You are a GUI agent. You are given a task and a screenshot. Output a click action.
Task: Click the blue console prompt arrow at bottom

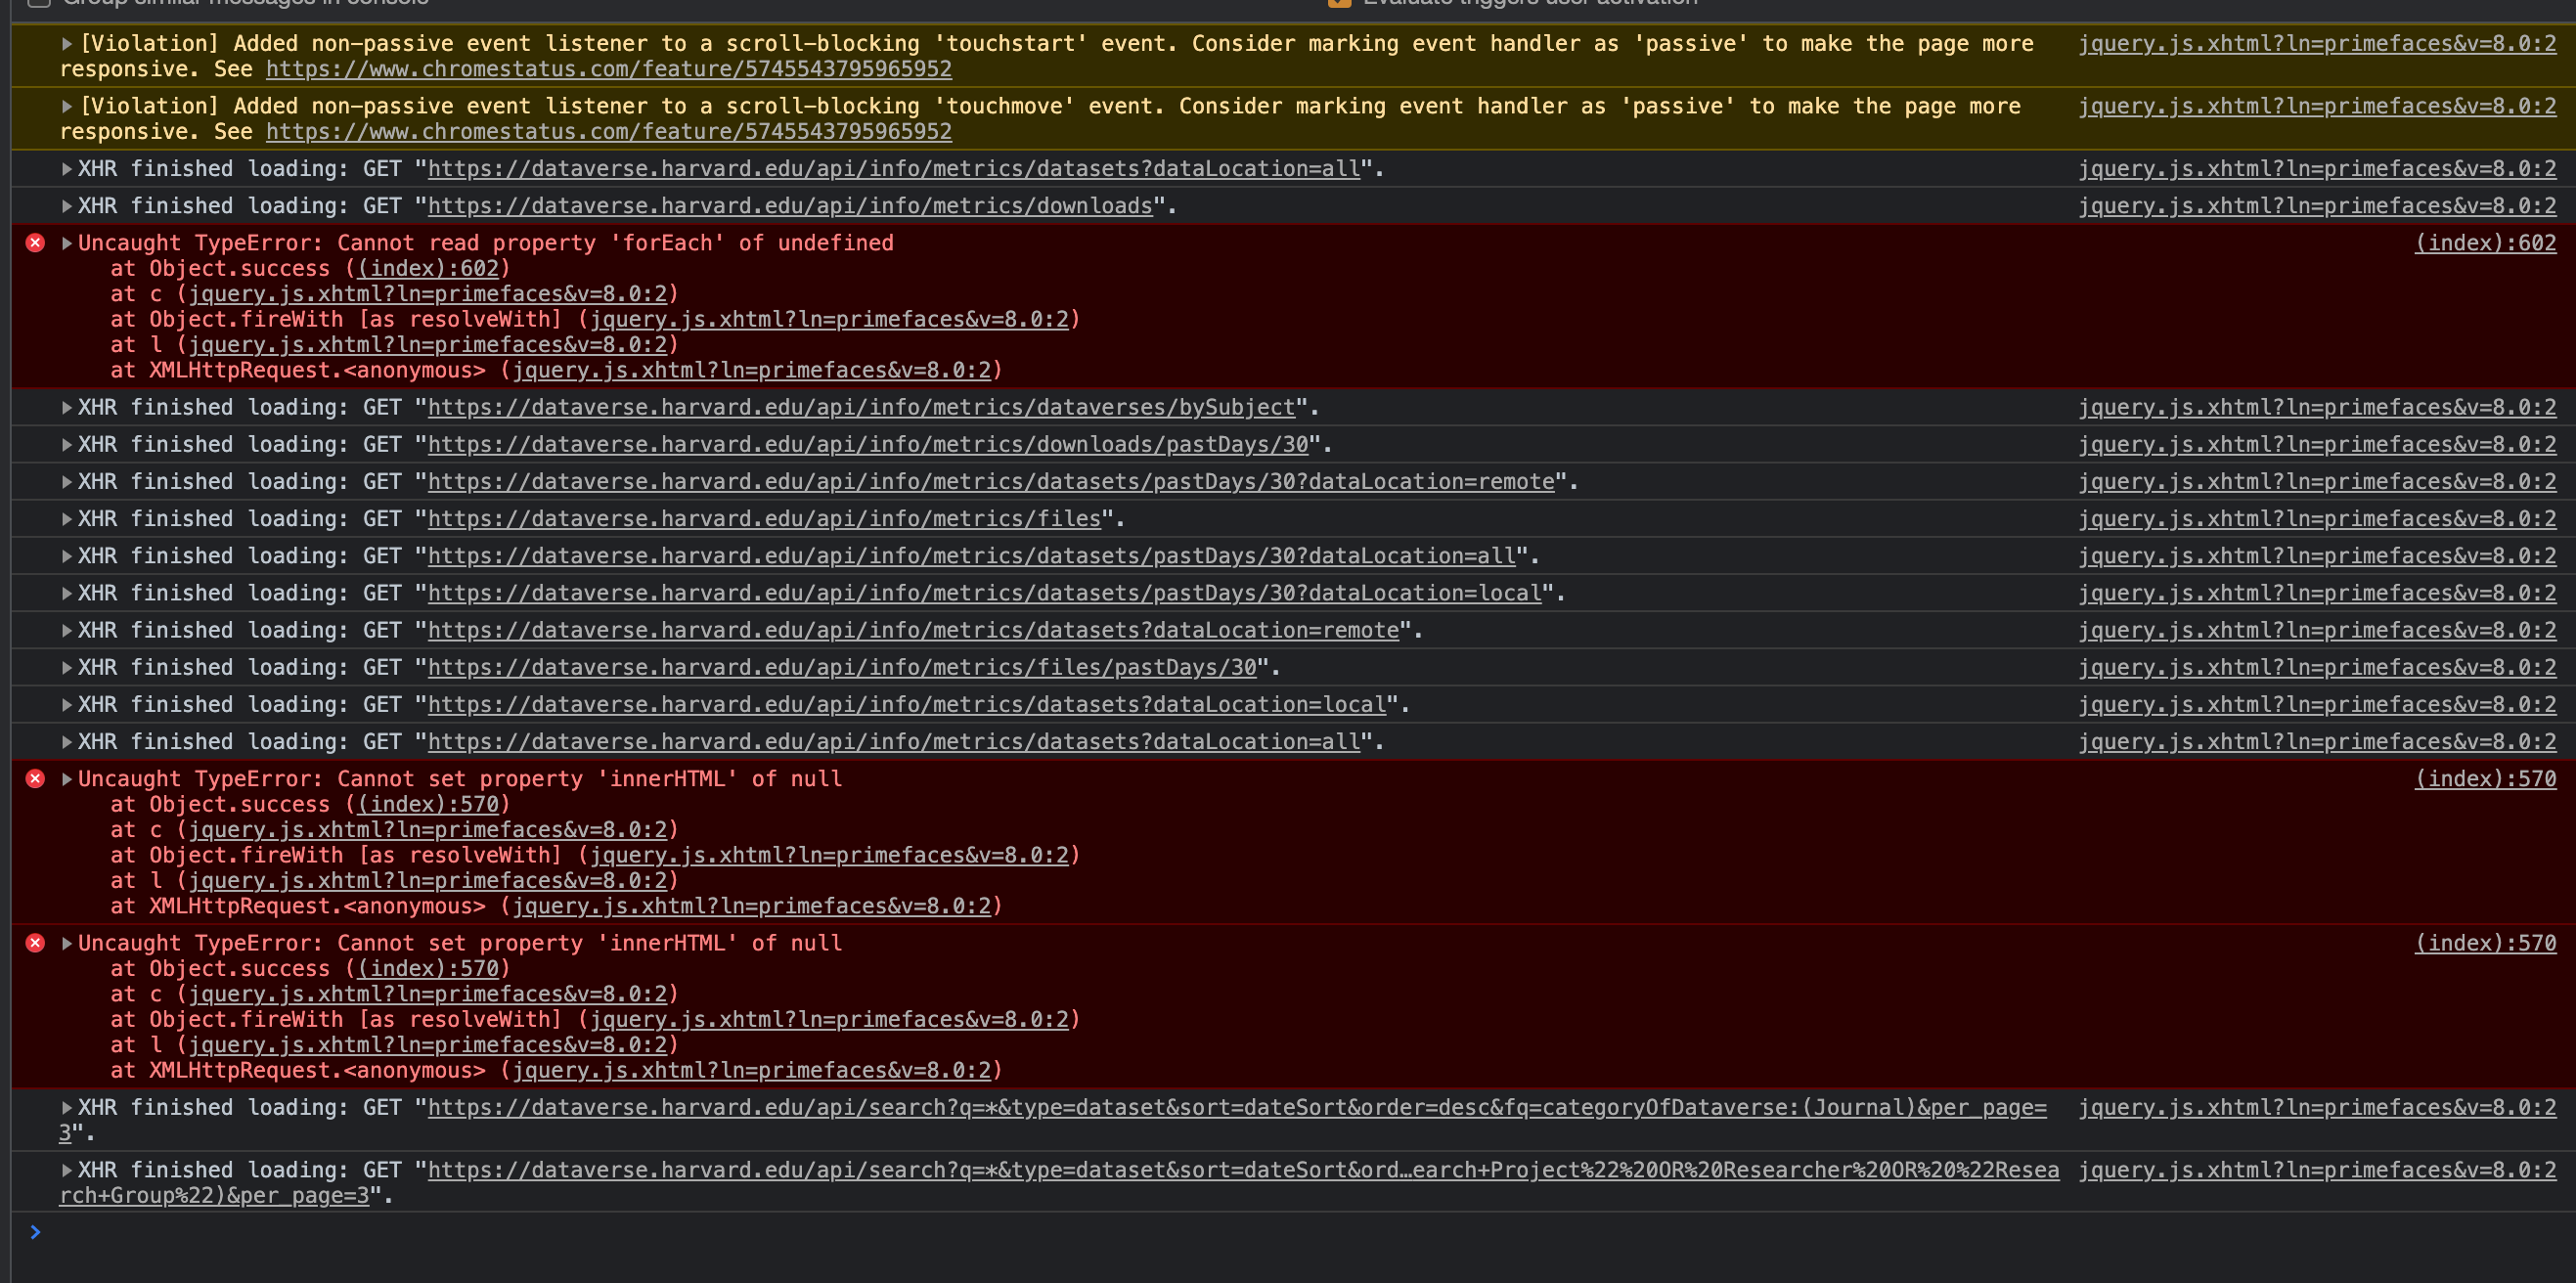(x=37, y=1232)
